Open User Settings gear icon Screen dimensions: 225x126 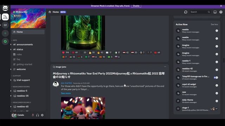(x=42, y=115)
